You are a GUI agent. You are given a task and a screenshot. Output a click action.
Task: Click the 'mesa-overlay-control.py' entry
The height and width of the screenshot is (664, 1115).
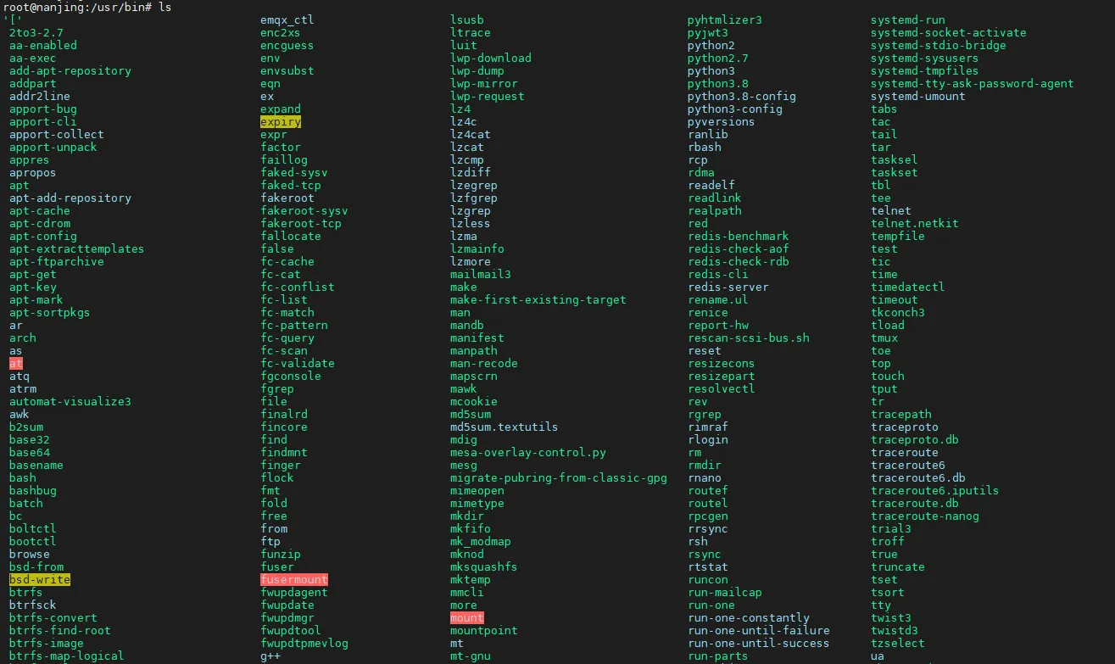coord(528,452)
